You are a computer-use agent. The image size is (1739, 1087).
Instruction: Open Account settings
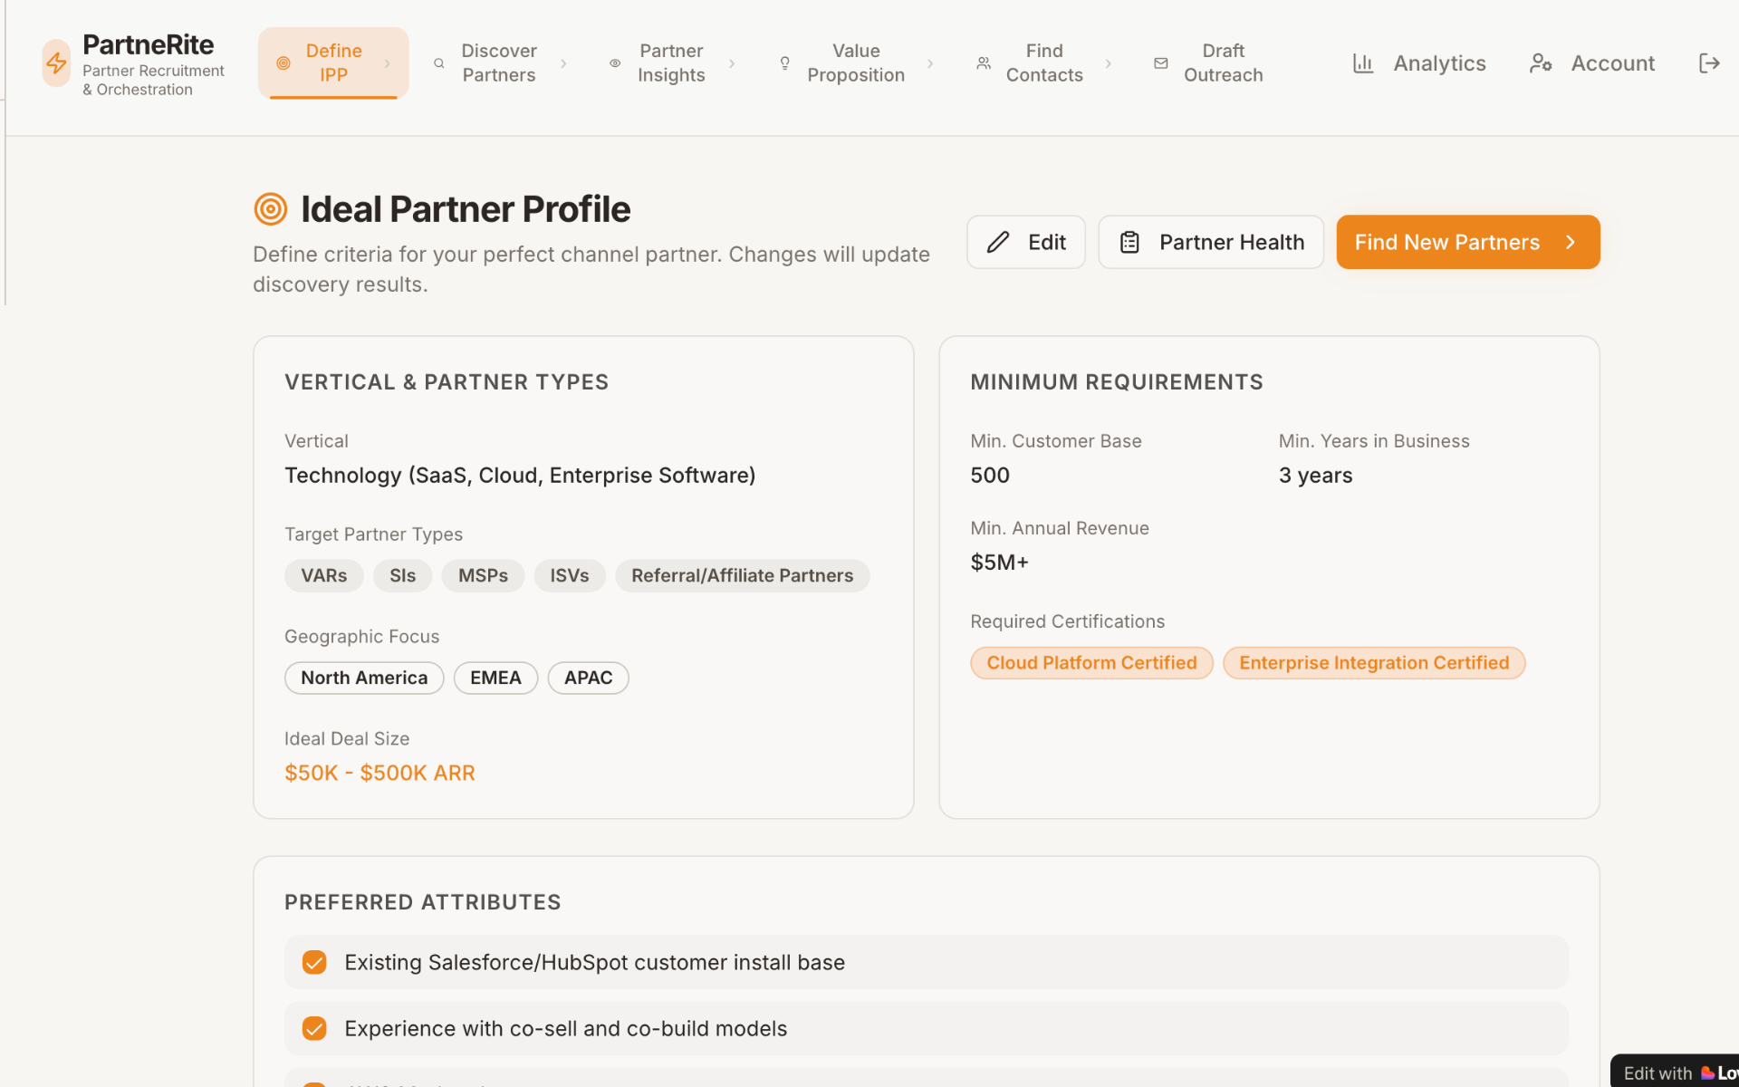(1592, 63)
